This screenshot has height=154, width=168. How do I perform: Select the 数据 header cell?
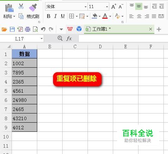[x=24, y=54]
